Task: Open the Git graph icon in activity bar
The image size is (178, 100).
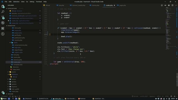Action: tap(3, 34)
